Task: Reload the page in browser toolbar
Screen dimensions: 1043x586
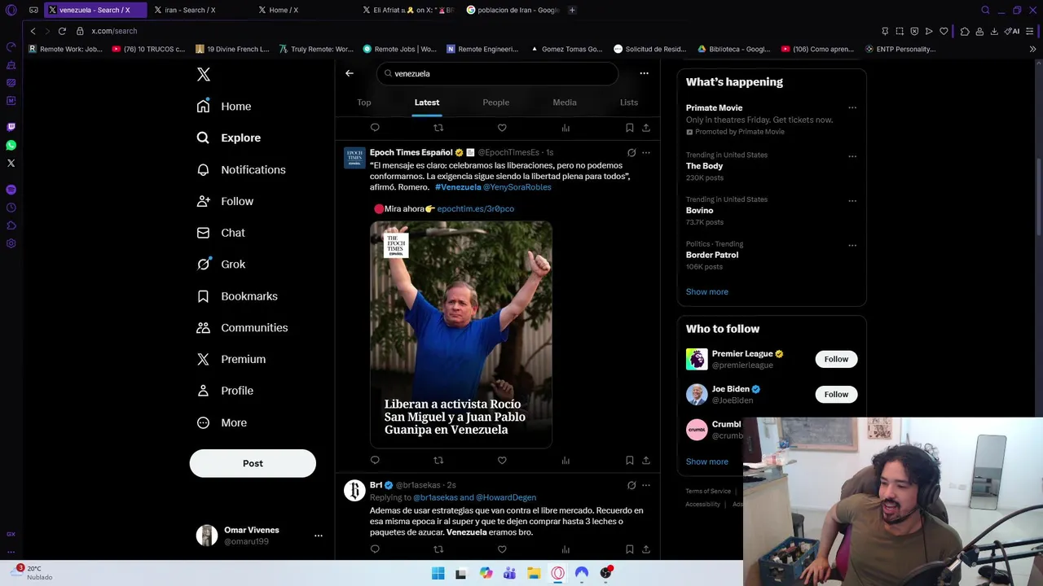Action: pyautogui.click(x=62, y=31)
